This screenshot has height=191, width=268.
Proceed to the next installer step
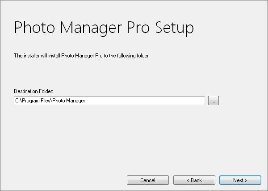(240, 180)
